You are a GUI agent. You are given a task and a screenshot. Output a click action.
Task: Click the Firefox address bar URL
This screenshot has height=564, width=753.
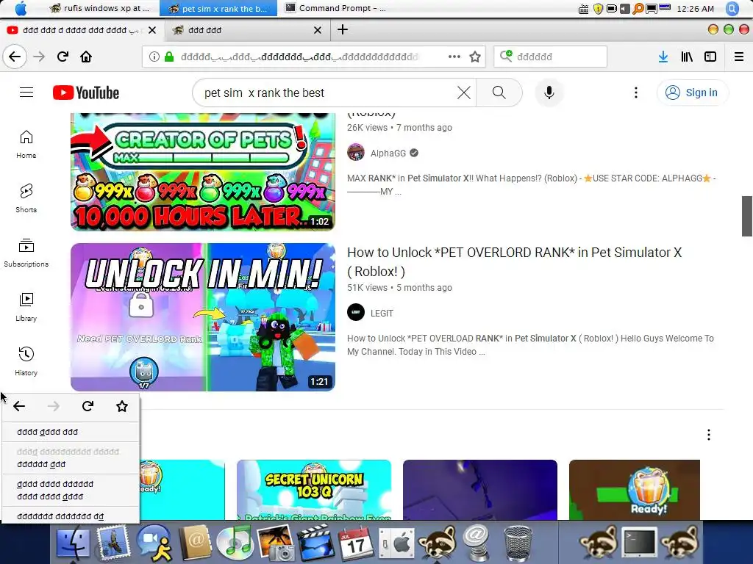(x=300, y=57)
